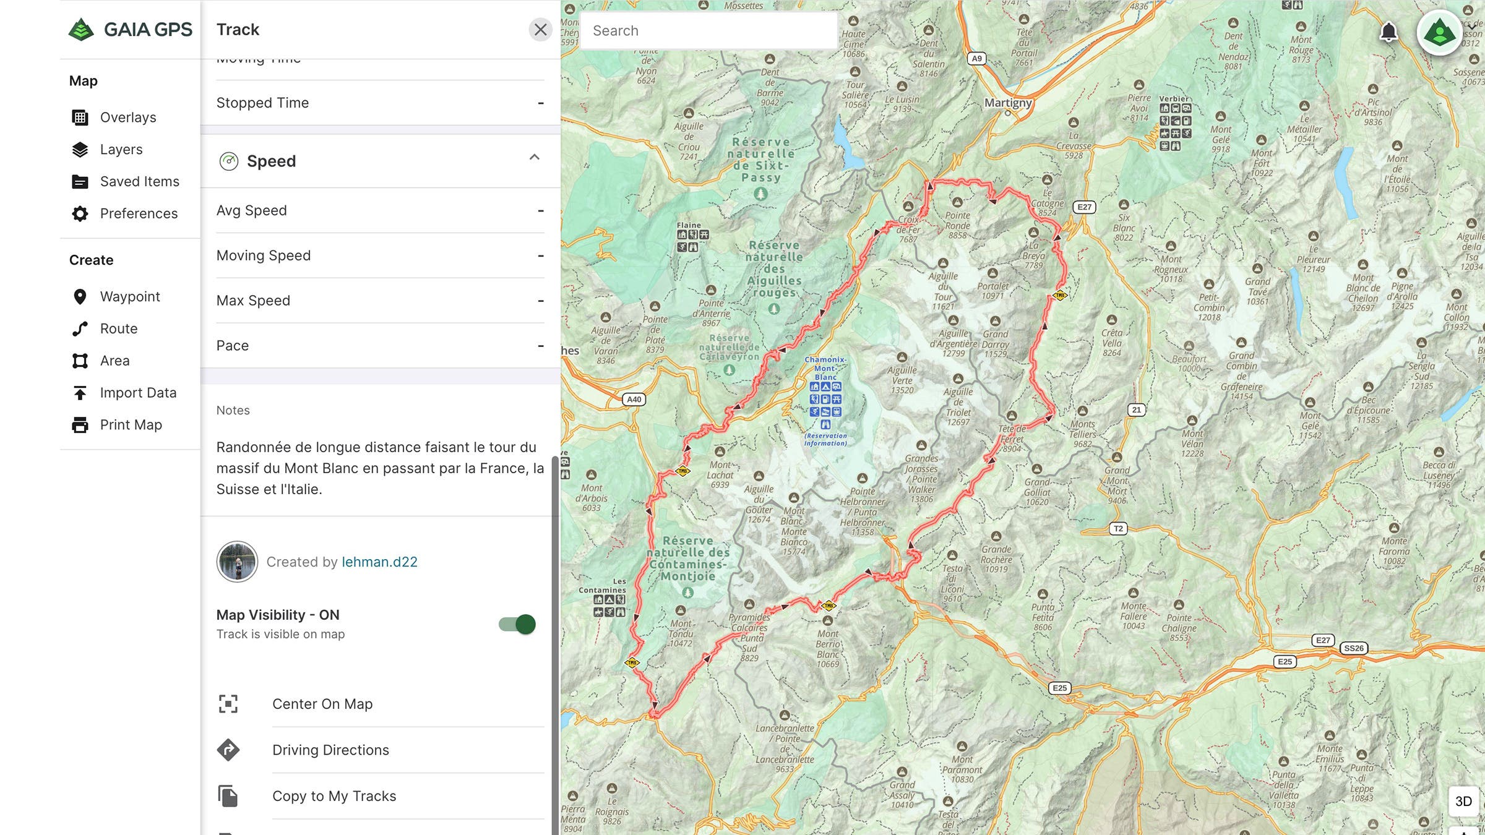Open the Import Data tool
Screen dimensions: 1485x835
137,392
